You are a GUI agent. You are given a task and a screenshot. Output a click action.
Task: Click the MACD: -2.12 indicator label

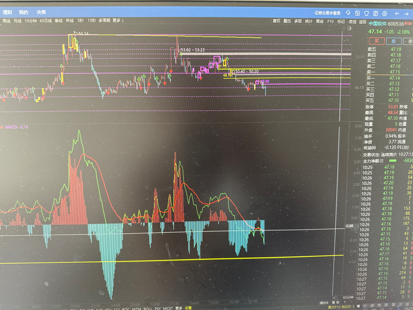(17, 127)
